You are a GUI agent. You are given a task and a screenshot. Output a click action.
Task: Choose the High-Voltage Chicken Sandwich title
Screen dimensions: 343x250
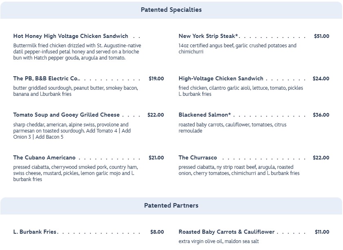[x=221, y=79]
